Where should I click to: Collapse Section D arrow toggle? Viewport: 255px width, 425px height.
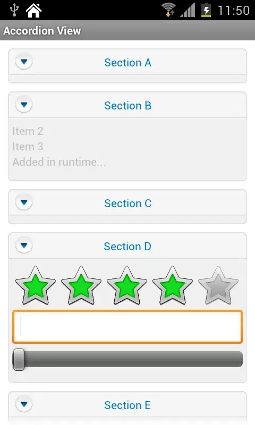tap(24, 245)
